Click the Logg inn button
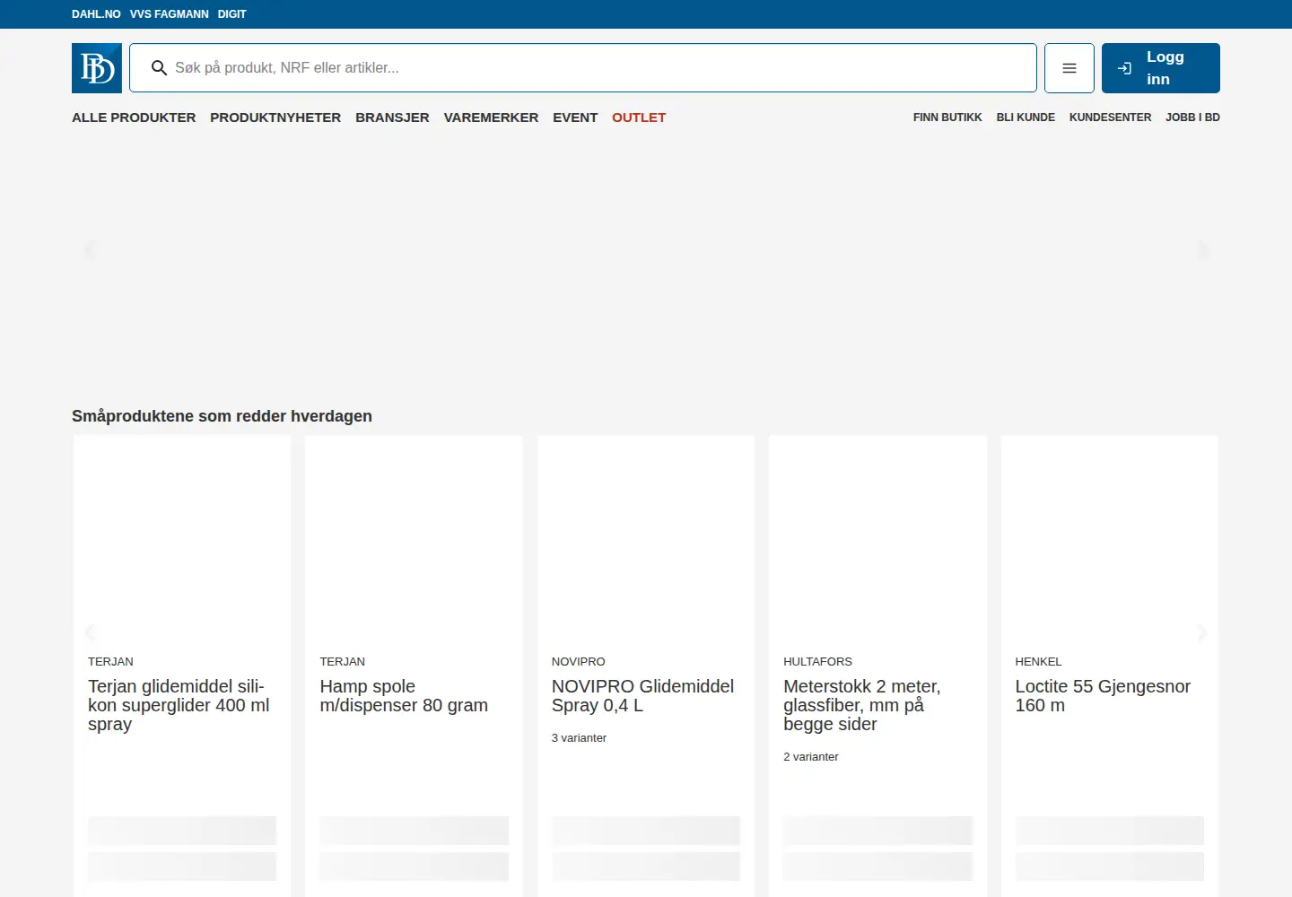 click(1161, 68)
